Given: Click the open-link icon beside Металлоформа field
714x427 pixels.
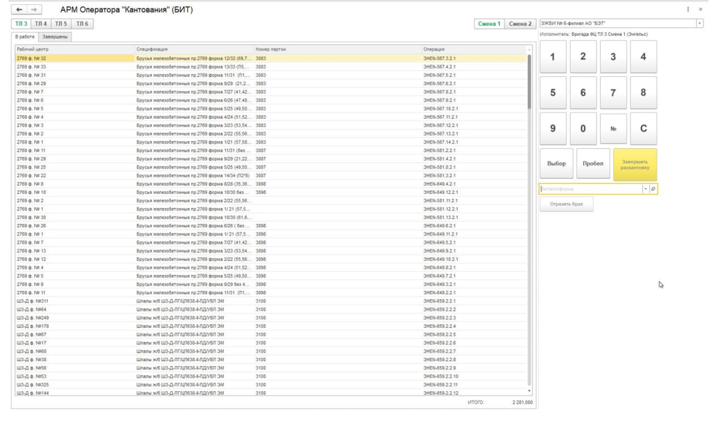Looking at the screenshot, I should coord(653,189).
